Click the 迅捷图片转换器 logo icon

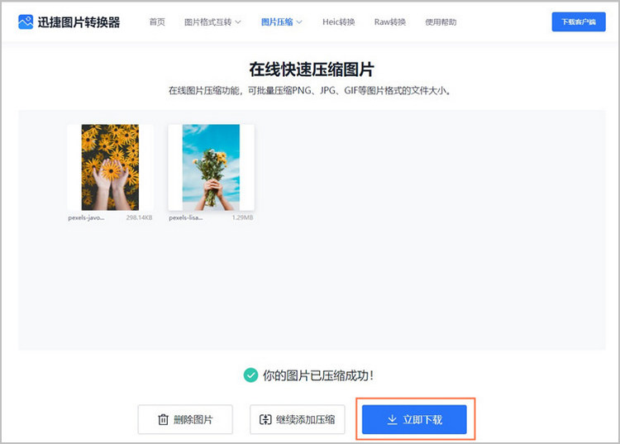point(26,22)
